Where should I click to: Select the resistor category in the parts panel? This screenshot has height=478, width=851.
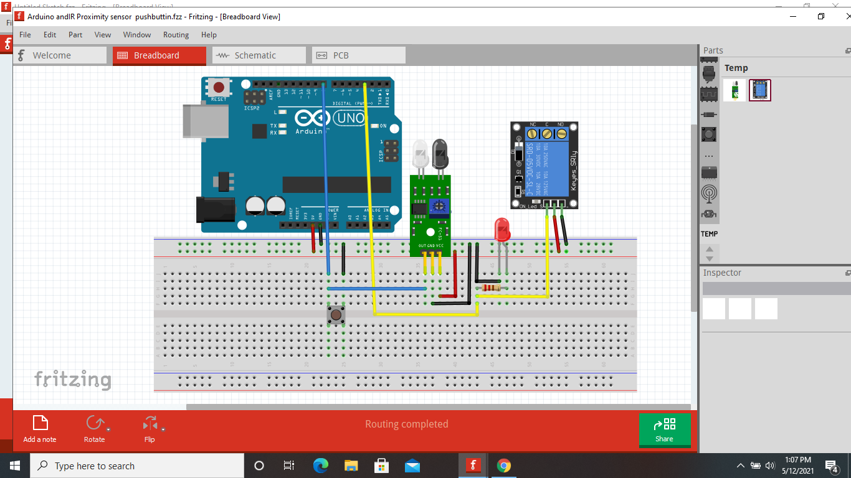(x=709, y=115)
